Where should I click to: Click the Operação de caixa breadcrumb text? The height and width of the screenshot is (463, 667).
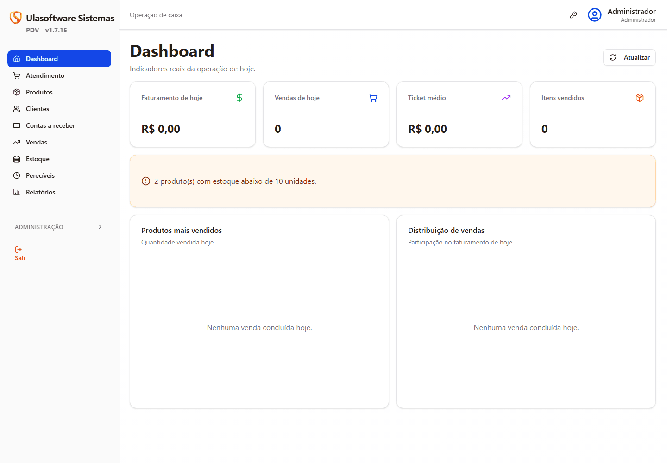(156, 15)
